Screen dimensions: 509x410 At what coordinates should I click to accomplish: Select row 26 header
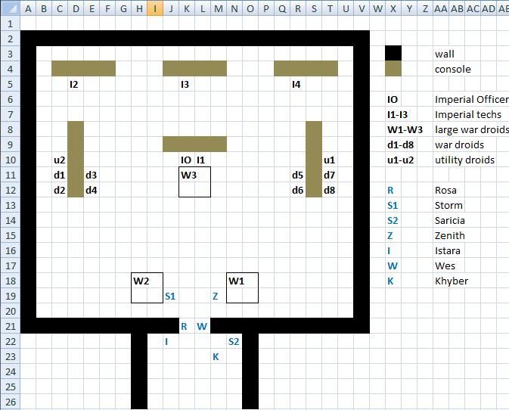tap(10, 402)
